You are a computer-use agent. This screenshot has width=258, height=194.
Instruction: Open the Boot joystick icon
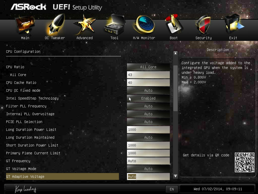pyautogui.click(x=174, y=25)
